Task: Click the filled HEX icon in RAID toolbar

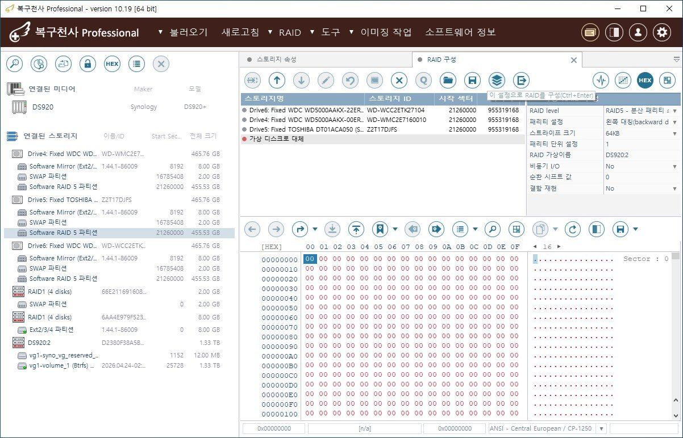Action: pos(645,80)
